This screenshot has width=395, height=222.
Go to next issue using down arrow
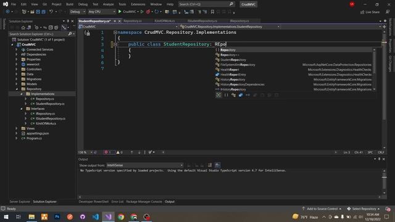coord(139,152)
